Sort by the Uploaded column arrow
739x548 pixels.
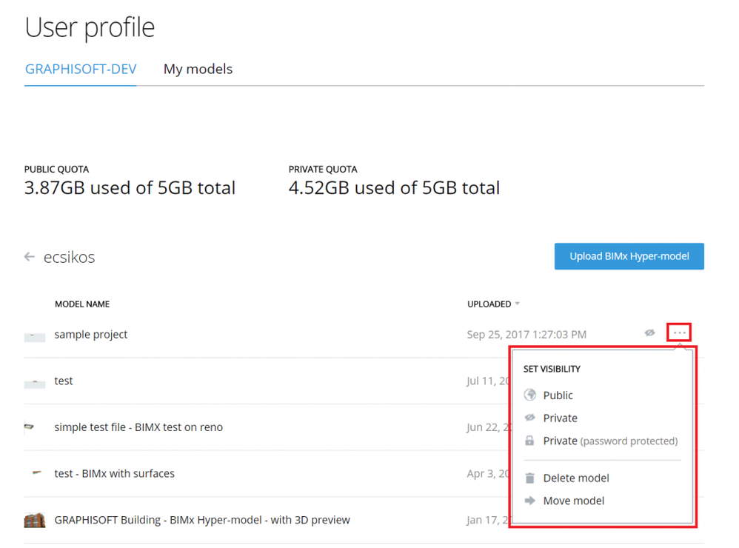(518, 304)
